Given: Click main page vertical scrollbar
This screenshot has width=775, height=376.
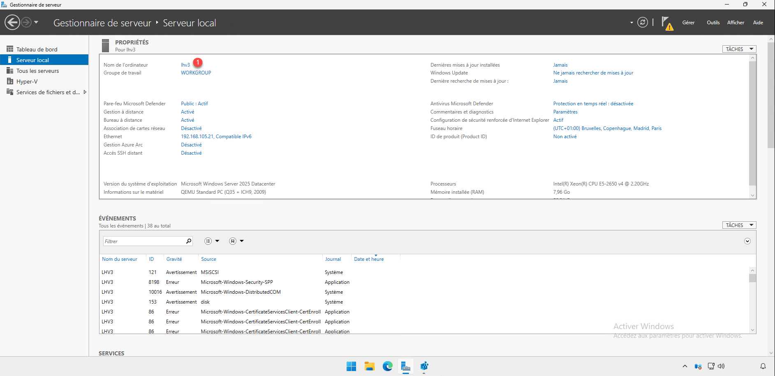Looking at the screenshot, I should click(x=771, y=95).
